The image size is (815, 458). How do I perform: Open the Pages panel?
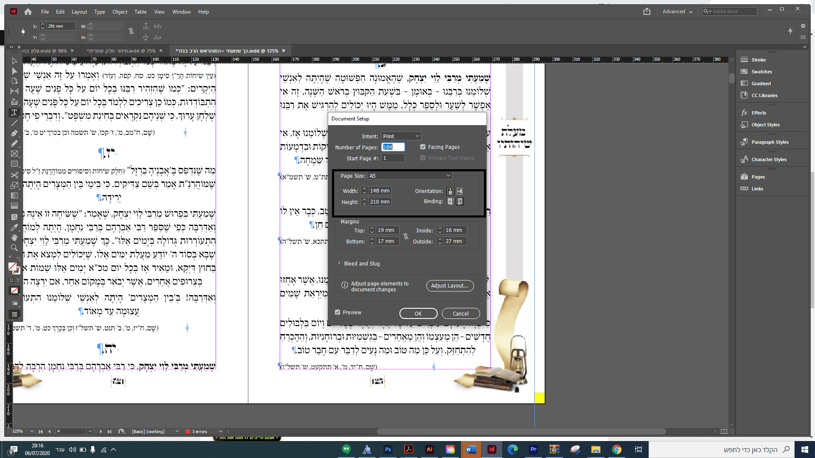click(757, 176)
